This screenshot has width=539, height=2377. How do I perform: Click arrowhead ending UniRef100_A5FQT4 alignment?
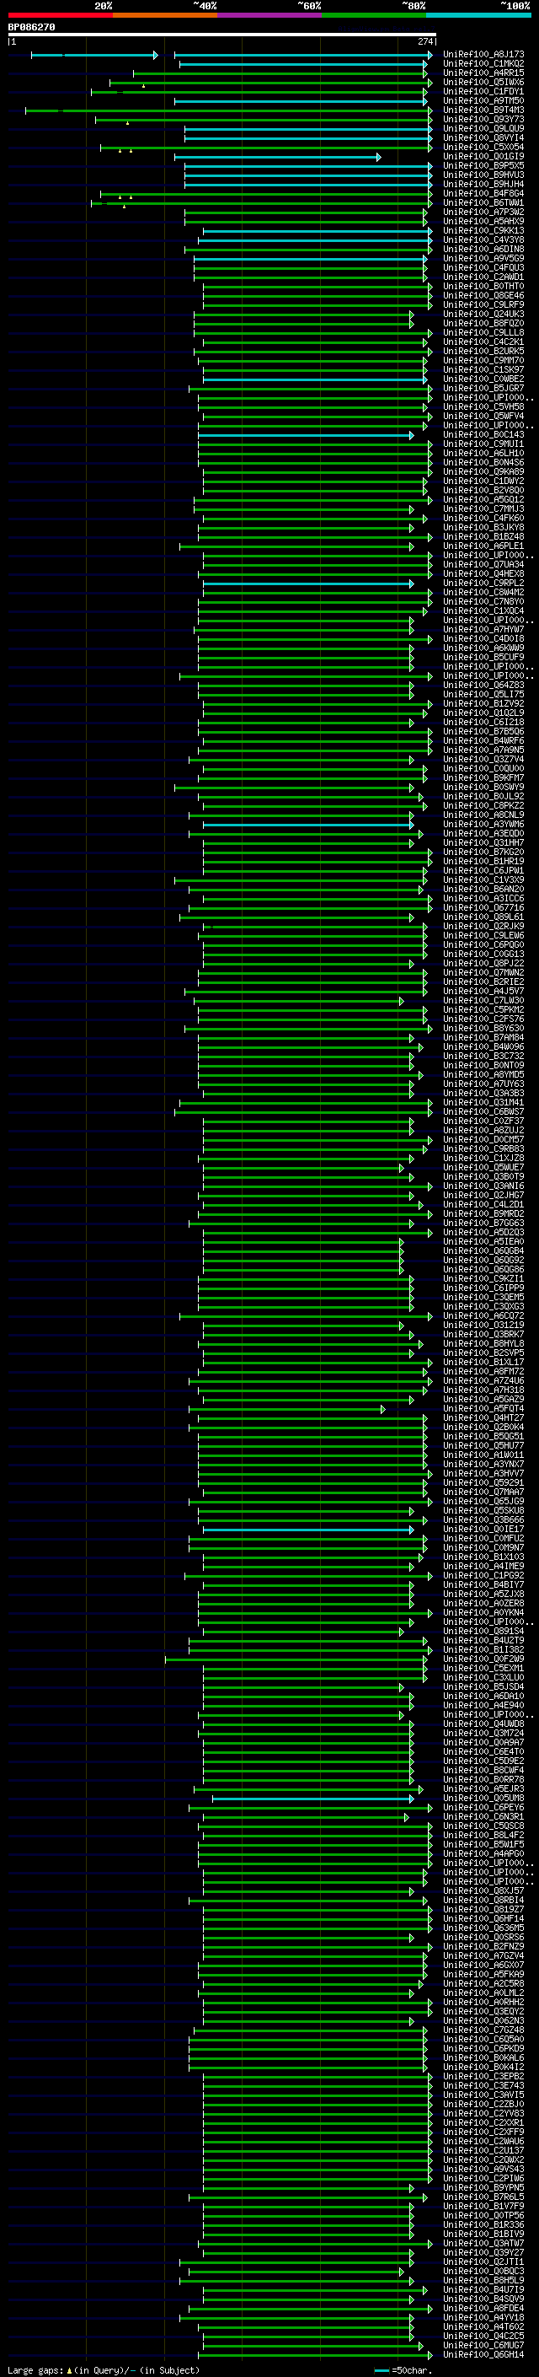[x=382, y=1409]
